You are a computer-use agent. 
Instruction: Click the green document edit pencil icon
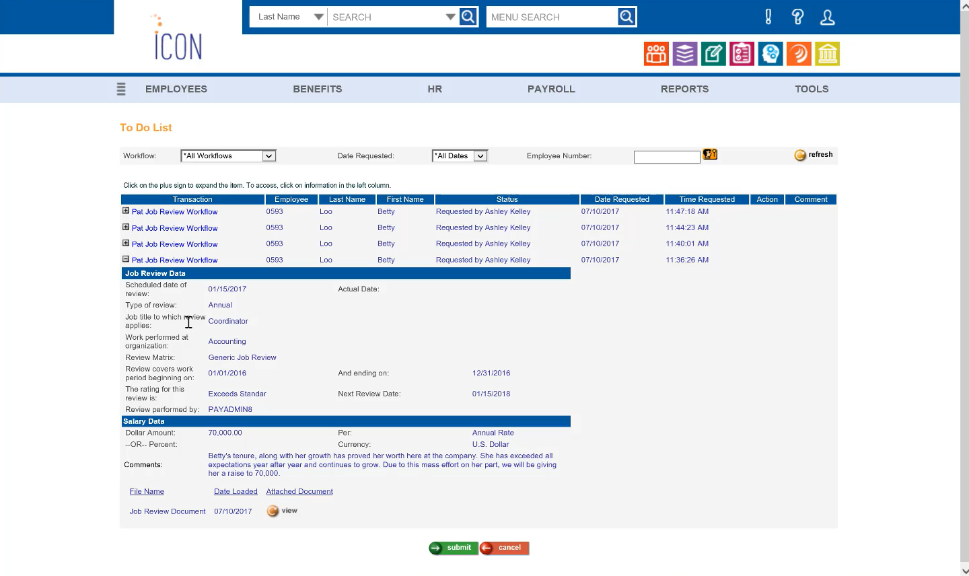click(713, 54)
